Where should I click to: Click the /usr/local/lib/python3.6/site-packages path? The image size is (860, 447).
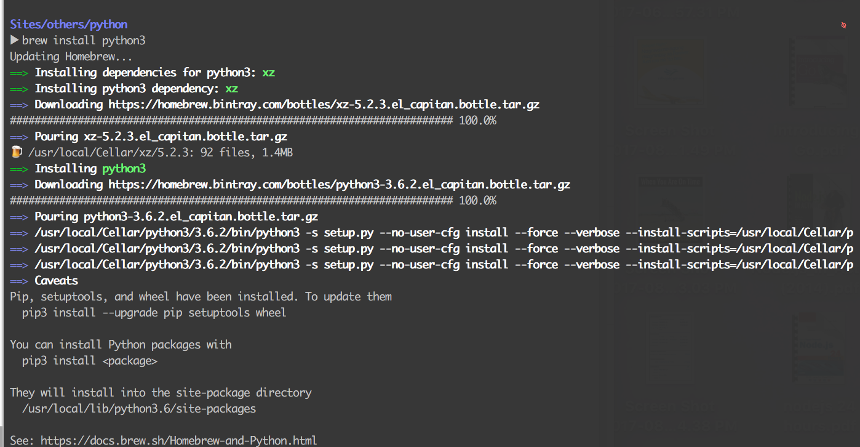139,409
